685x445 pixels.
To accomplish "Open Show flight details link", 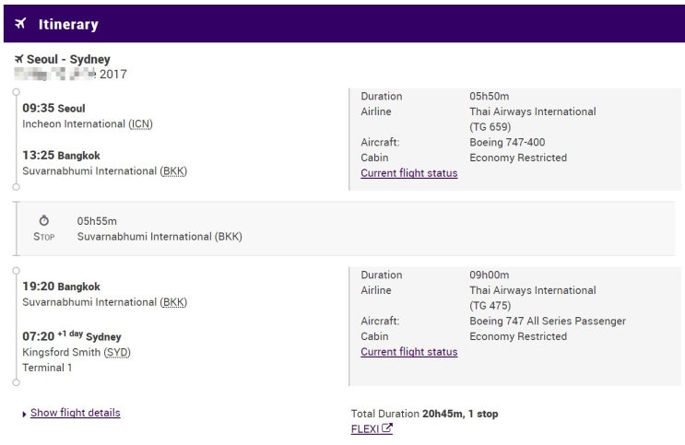I will click(x=75, y=413).
